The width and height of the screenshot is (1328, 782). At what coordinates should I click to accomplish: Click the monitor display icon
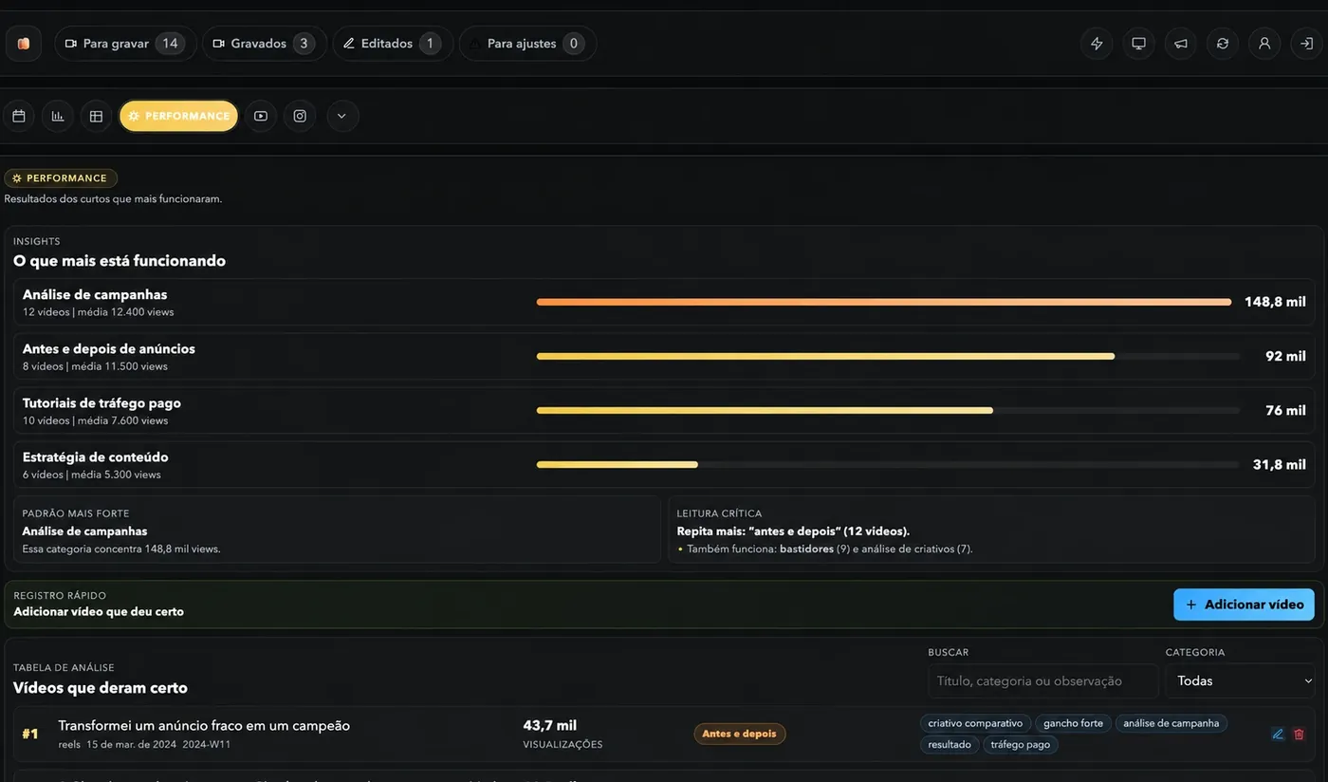pyautogui.click(x=1138, y=44)
